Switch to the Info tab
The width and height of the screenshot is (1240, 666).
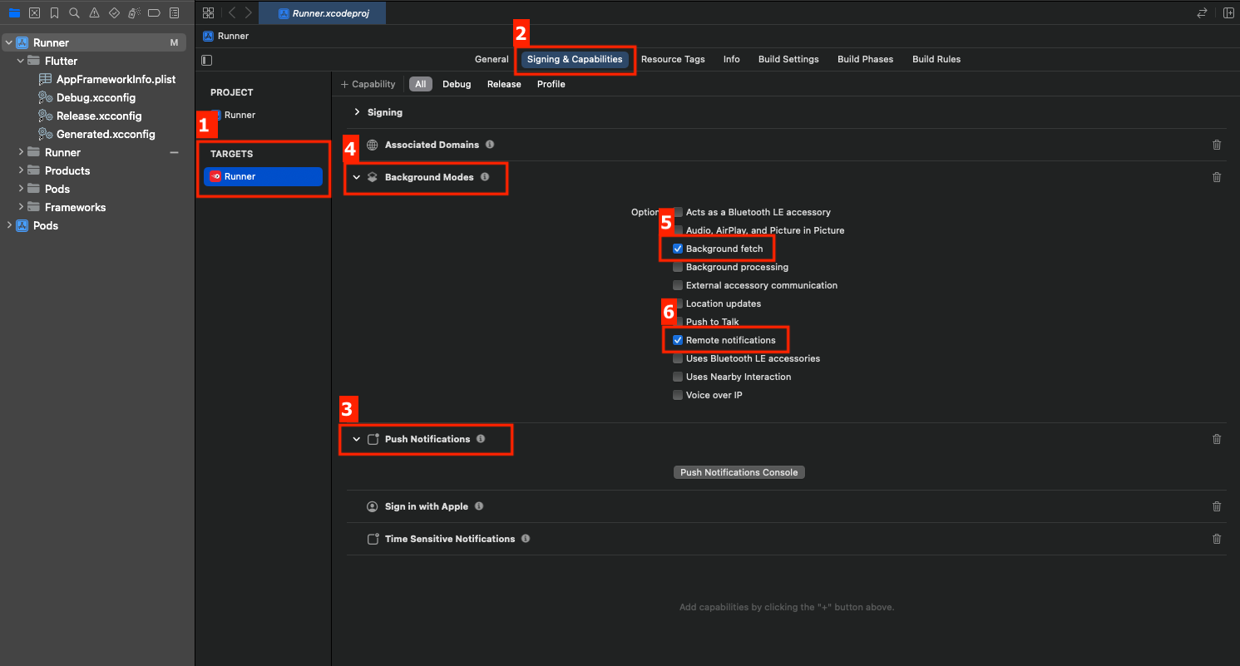pos(732,59)
